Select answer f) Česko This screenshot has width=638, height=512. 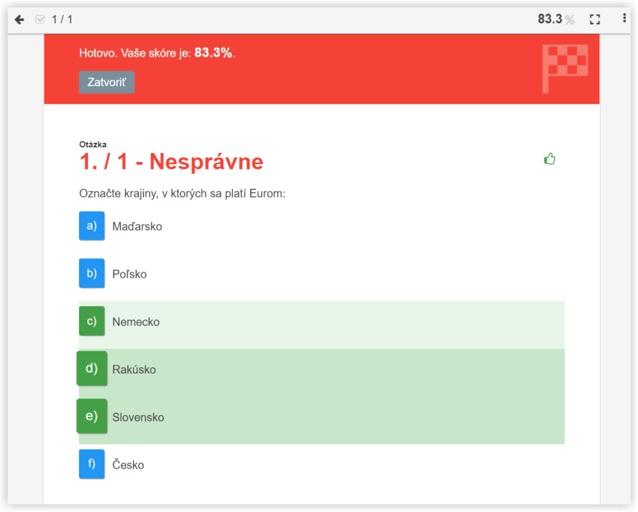[91, 464]
